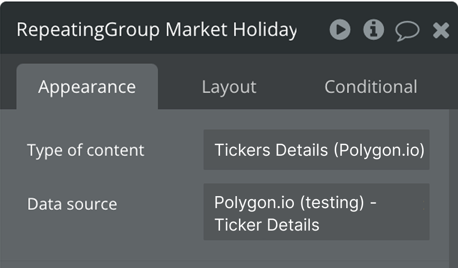Click "Polygon.io (testing) -" in the data source
Viewport: 458px width, 268px height.
pyautogui.click(x=295, y=203)
